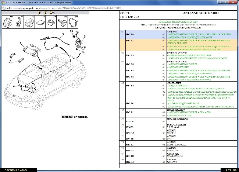The width and height of the screenshot is (239, 172).
Task: Click the page globe icon in address bar
Action: coord(4,8)
